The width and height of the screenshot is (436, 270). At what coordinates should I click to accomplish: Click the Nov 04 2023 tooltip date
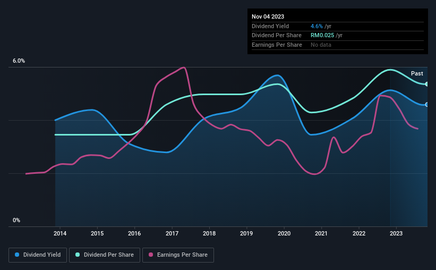click(x=268, y=16)
